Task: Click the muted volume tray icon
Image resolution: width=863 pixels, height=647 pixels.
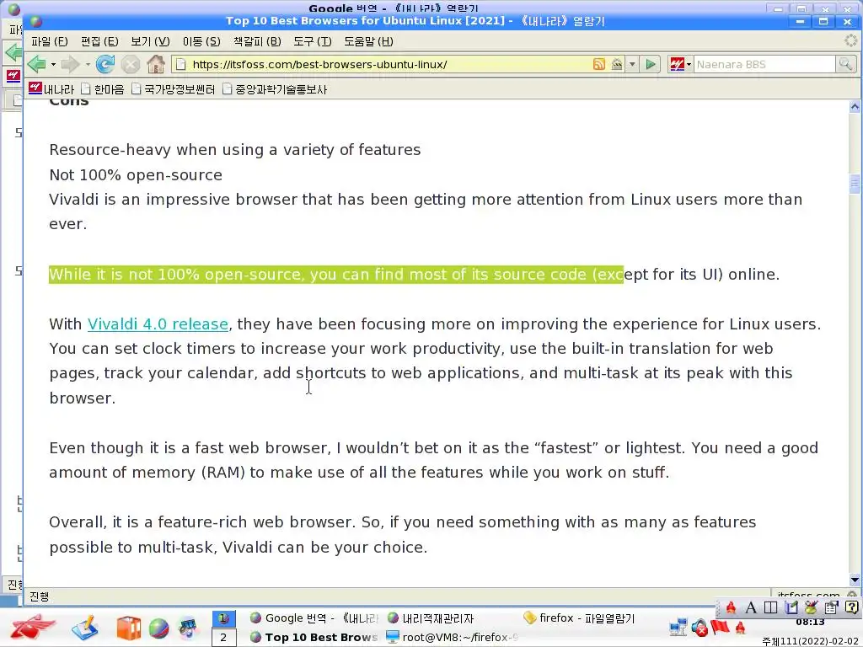Action: [x=700, y=627]
